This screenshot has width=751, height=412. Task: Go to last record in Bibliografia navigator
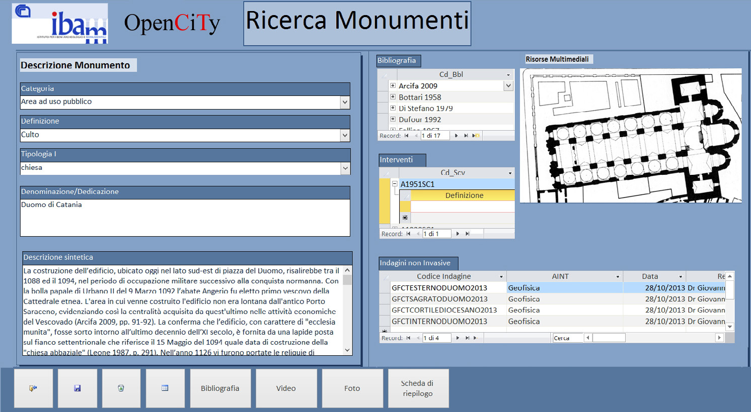coord(466,136)
